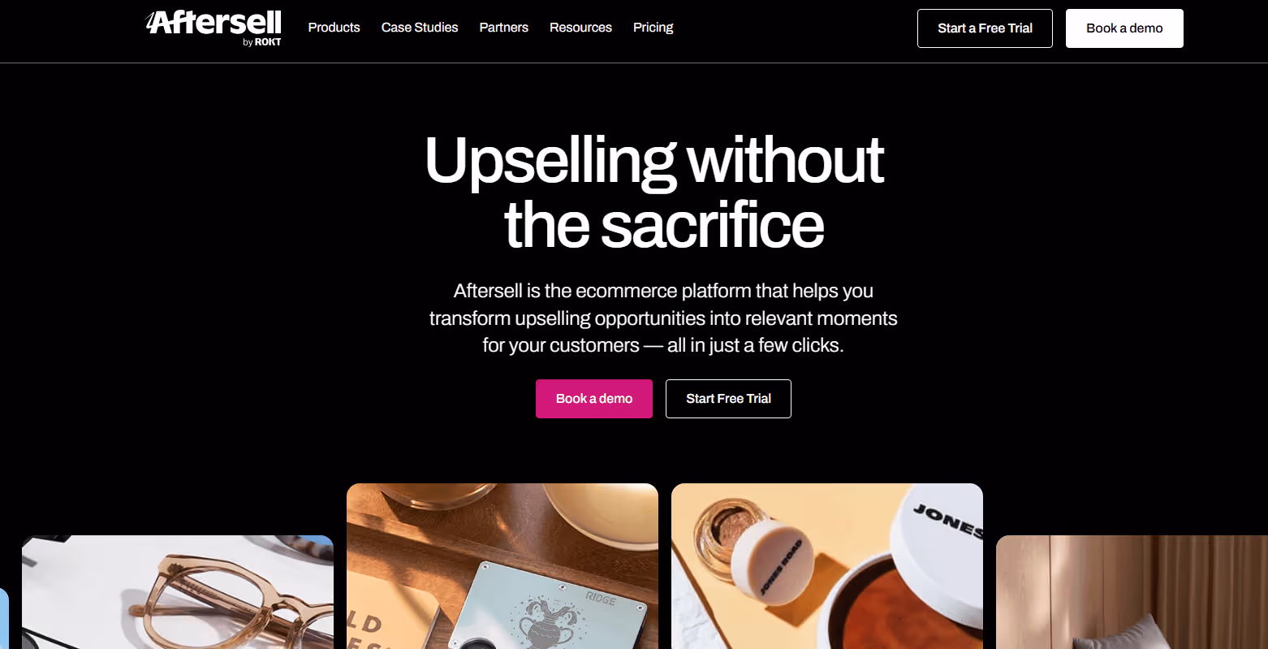The width and height of the screenshot is (1268, 649).
Task: Click the Aftersell description paragraph
Action: 663,318
